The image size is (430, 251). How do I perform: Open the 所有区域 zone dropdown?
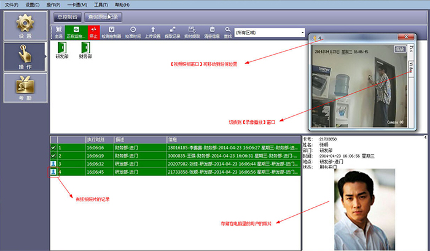(270, 33)
